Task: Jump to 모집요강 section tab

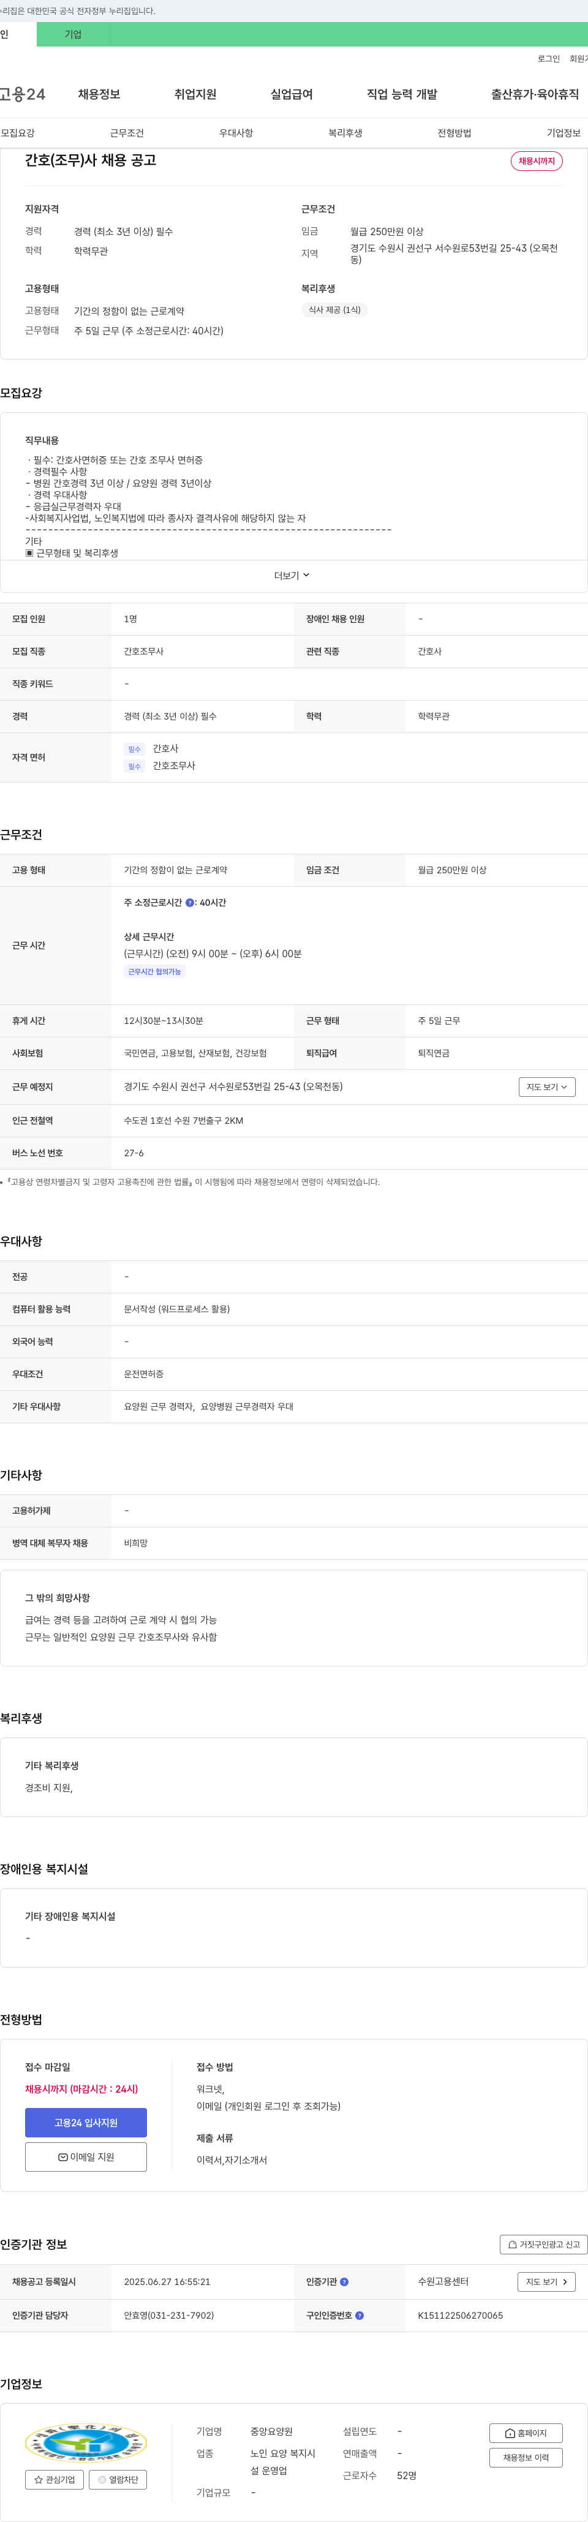Action: click(18, 133)
